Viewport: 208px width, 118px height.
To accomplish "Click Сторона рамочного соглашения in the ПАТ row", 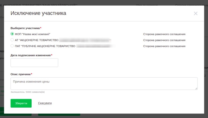I will coord(164,46).
